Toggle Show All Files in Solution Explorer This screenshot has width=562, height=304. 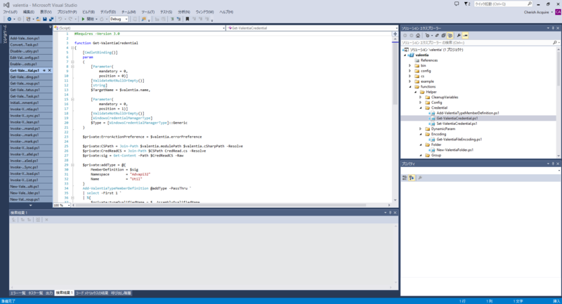450,35
